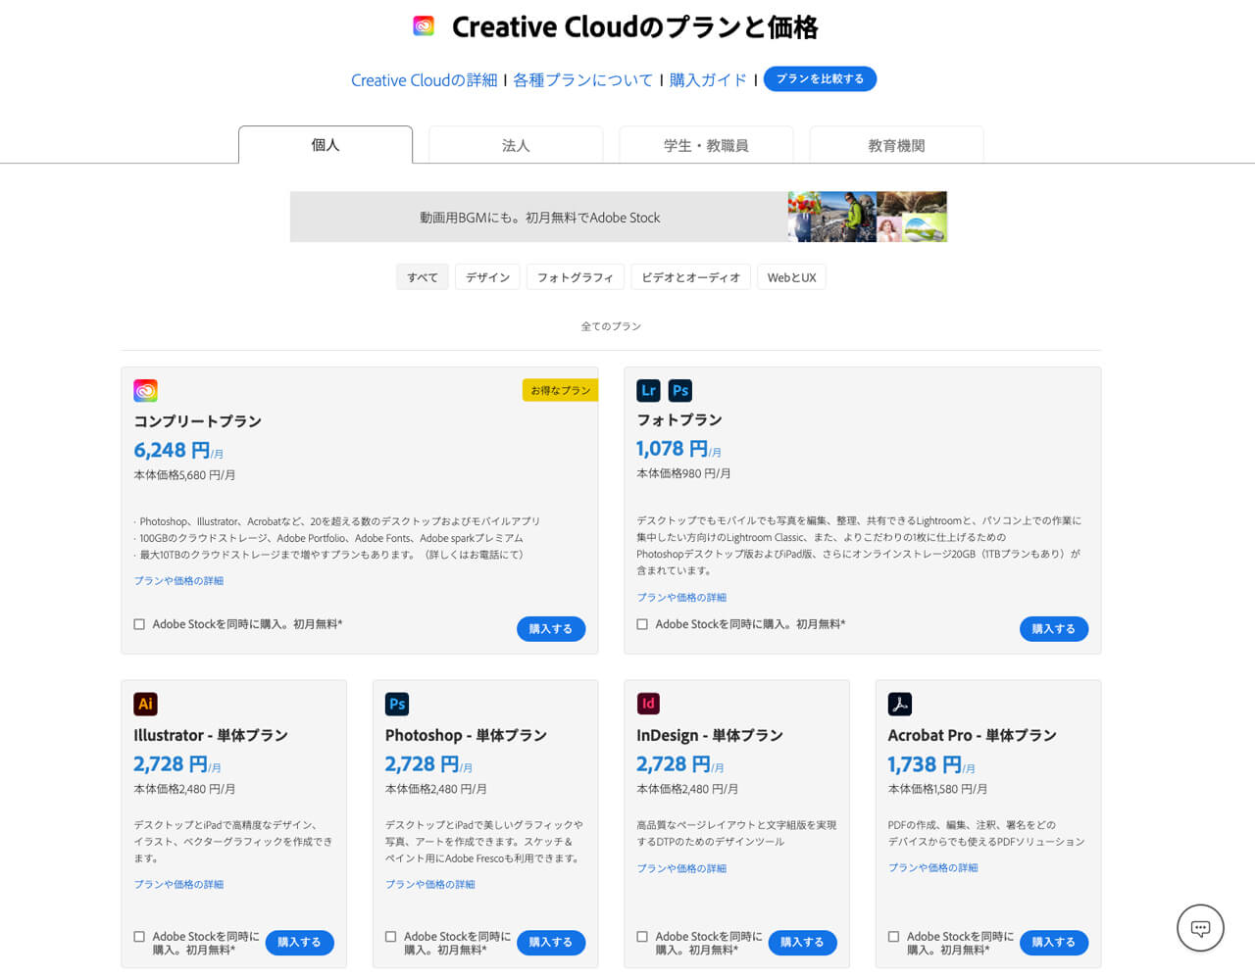1255x979 pixels.
Task: Click the Adobe Stock banner photo collage
Action: pos(868,217)
